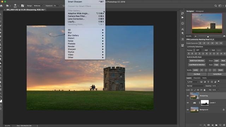This screenshot has width=226, height=127.
Task: Click the lock all padlock icon
Action: click(204, 90)
